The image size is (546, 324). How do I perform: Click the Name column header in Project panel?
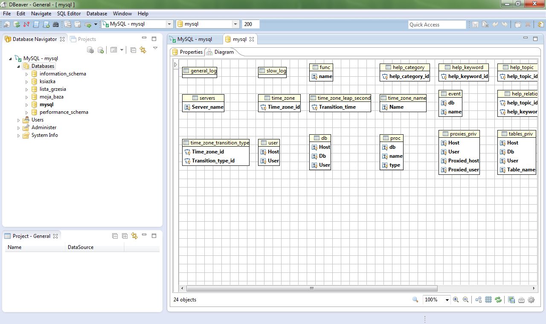coord(35,247)
